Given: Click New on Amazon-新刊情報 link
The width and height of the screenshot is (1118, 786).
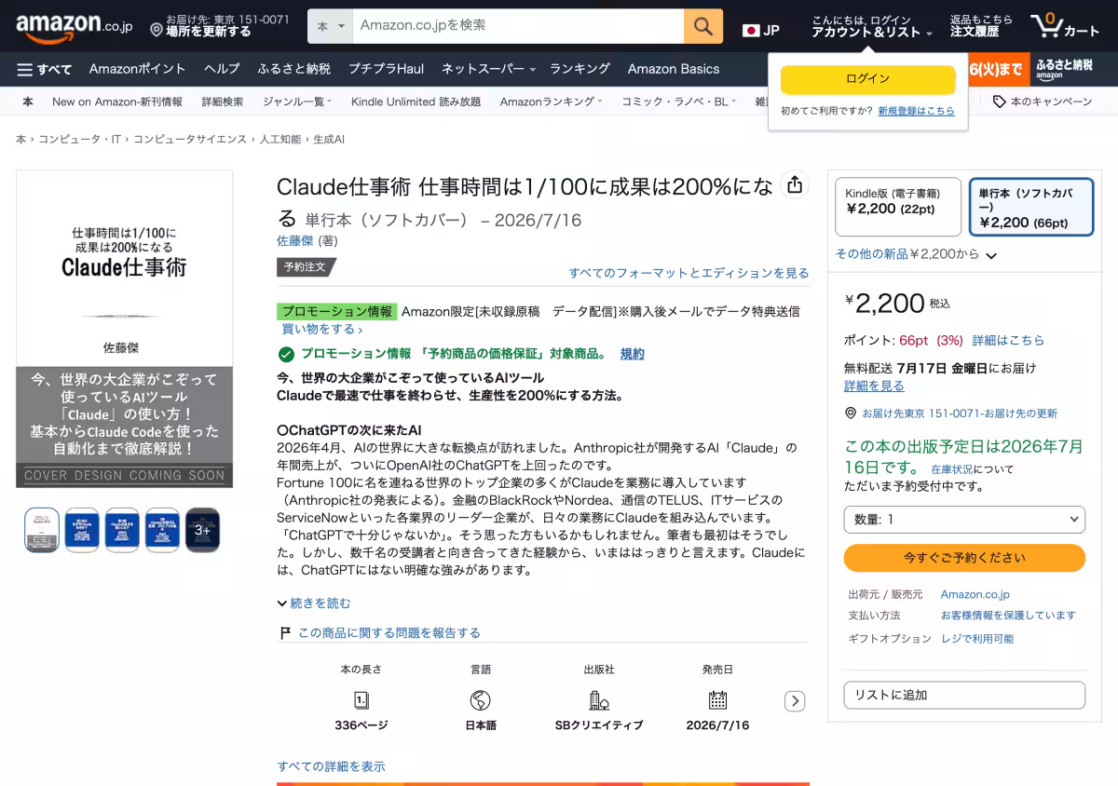Looking at the screenshot, I should (x=117, y=102).
